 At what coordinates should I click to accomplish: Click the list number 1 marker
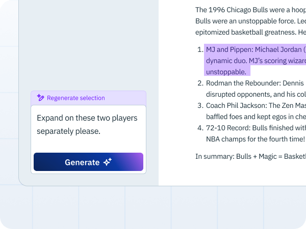[200, 49]
